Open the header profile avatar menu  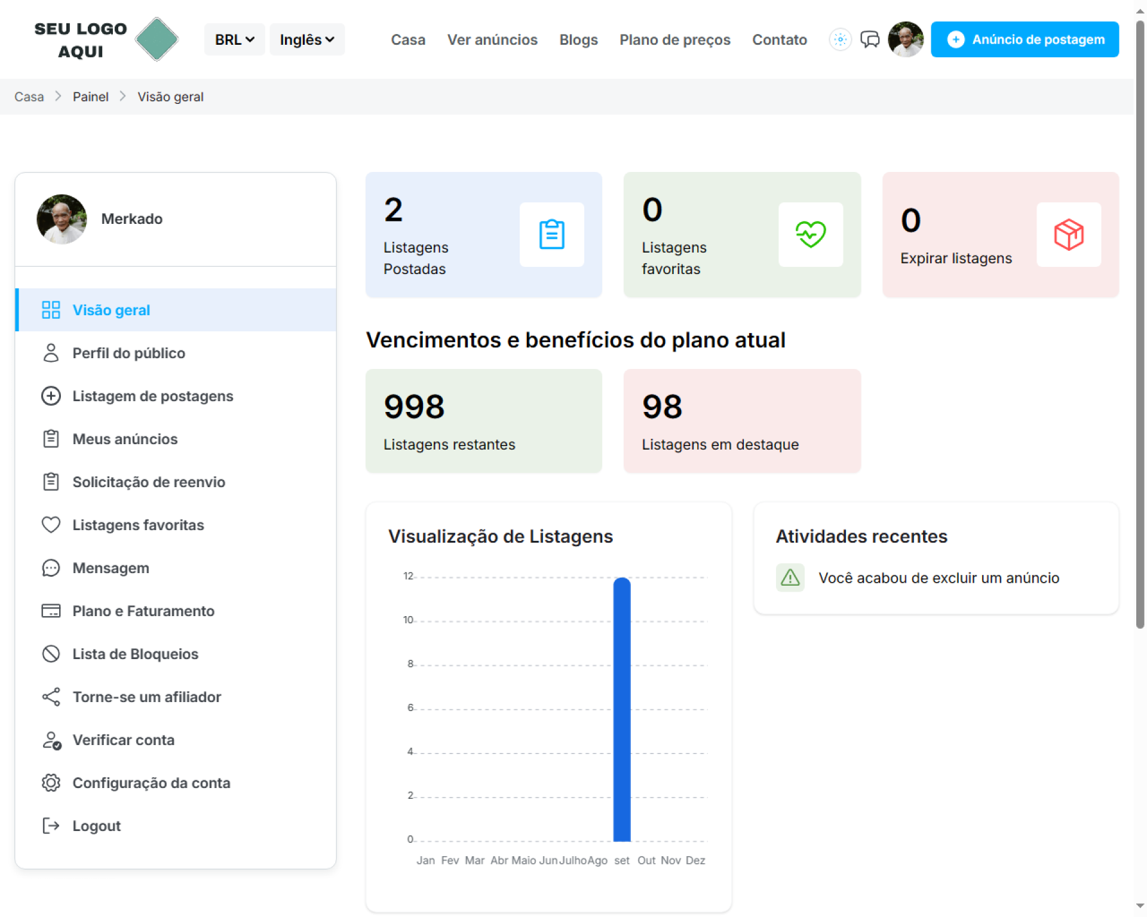pyautogui.click(x=905, y=39)
